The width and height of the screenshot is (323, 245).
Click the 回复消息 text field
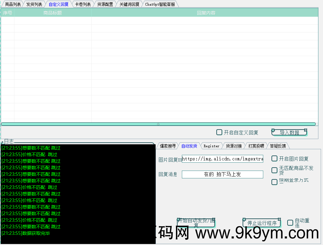click(x=222, y=174)
